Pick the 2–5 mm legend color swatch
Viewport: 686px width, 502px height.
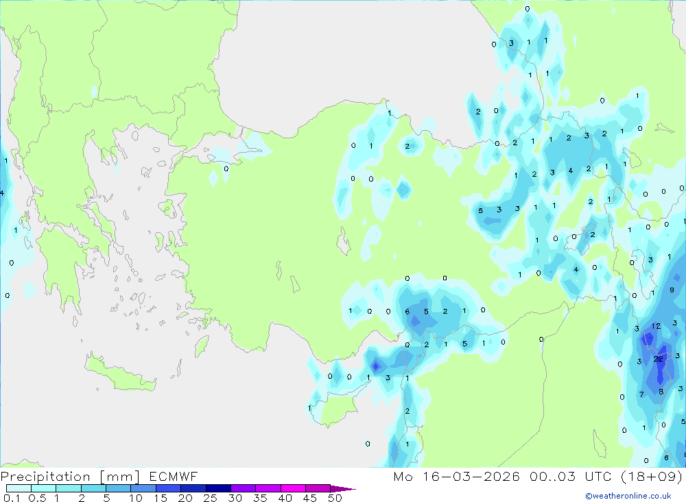point(93,488)
